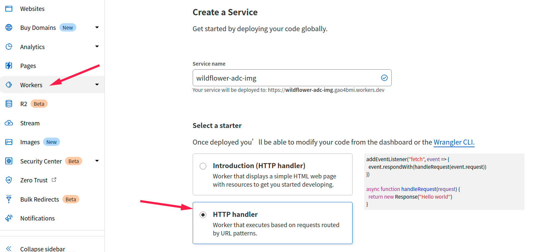Click the Analytics pie chart icon
The image size is (536, 252).
9,47
